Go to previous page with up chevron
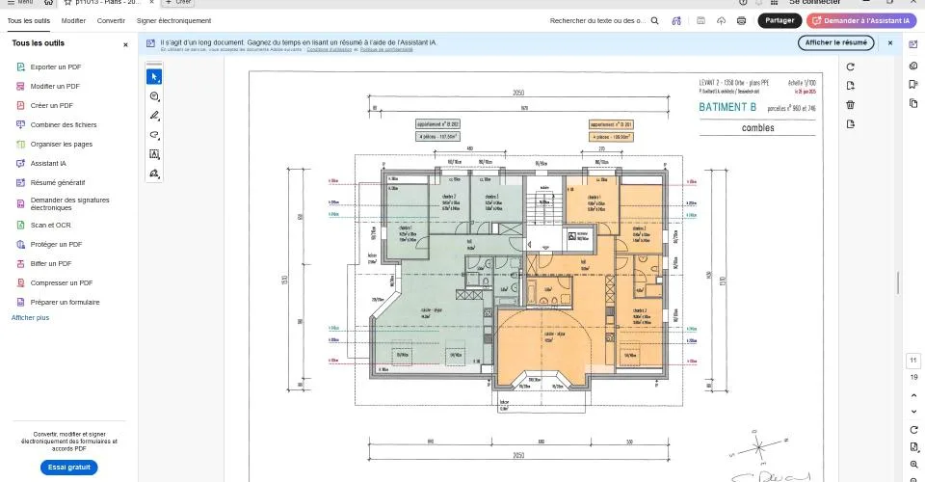Viewport: 925px width, 482px height. point(913,395)
